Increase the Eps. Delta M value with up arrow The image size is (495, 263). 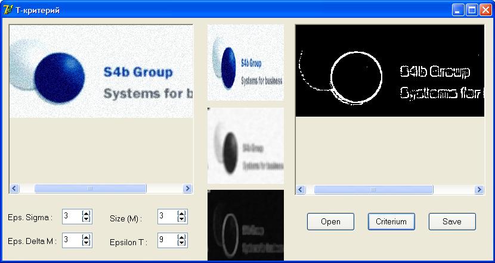pyautogui.click(x=86, y=237)
